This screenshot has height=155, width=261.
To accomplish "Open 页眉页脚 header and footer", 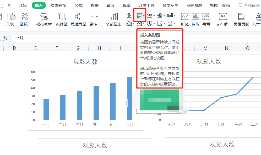I will click(241, 20).
